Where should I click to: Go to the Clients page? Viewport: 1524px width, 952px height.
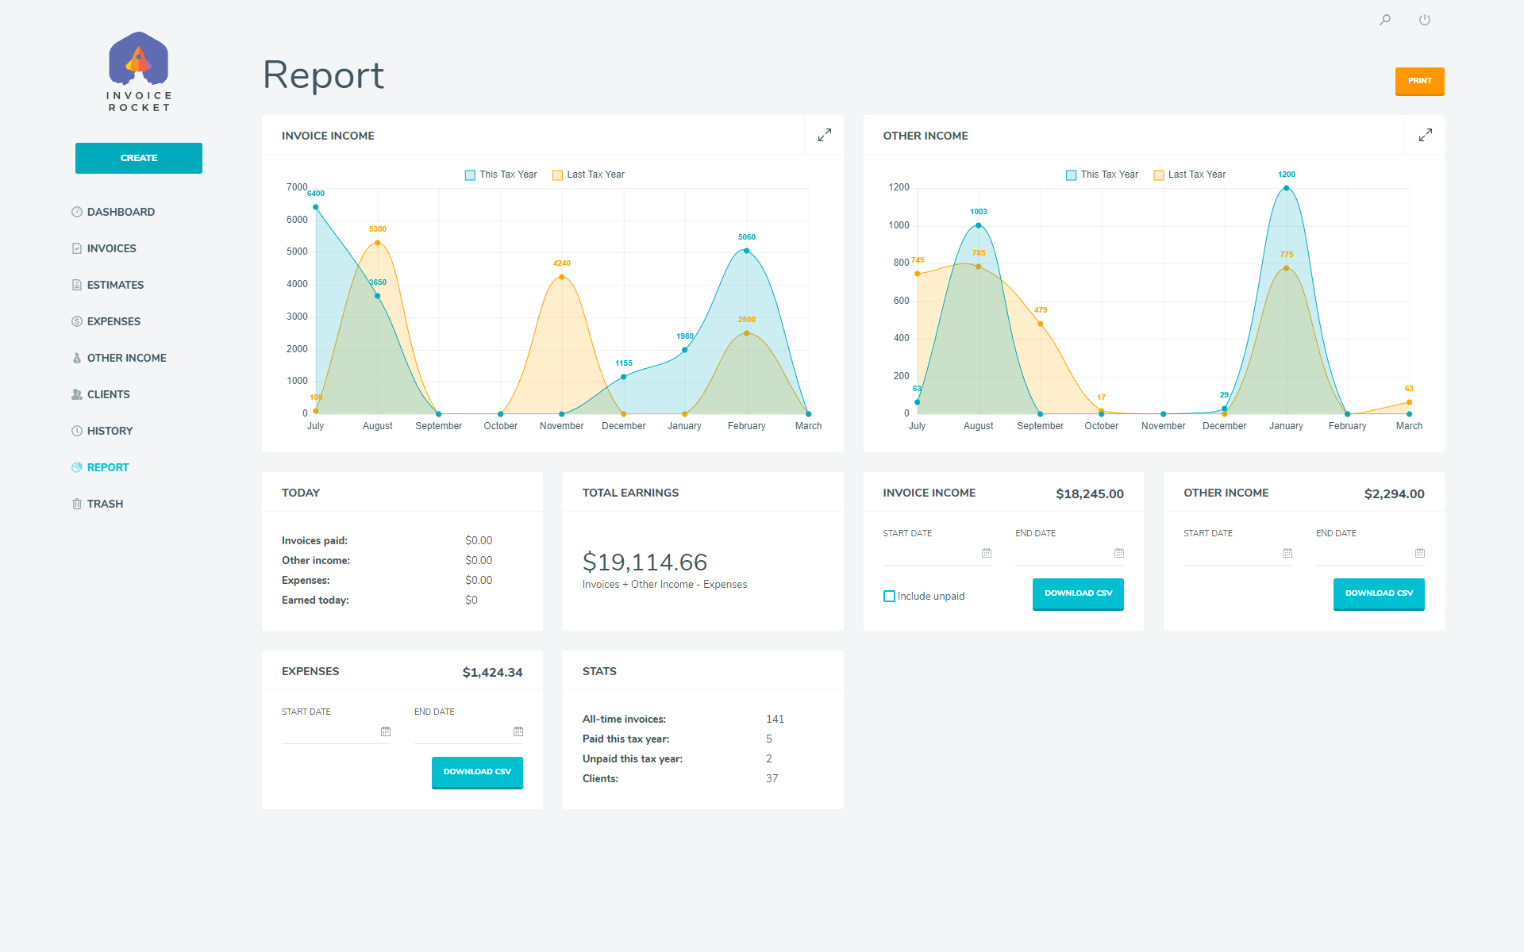(108, 394)
